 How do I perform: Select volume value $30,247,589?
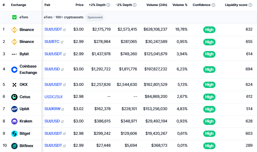pyautogui.click(x=156, y=42)
